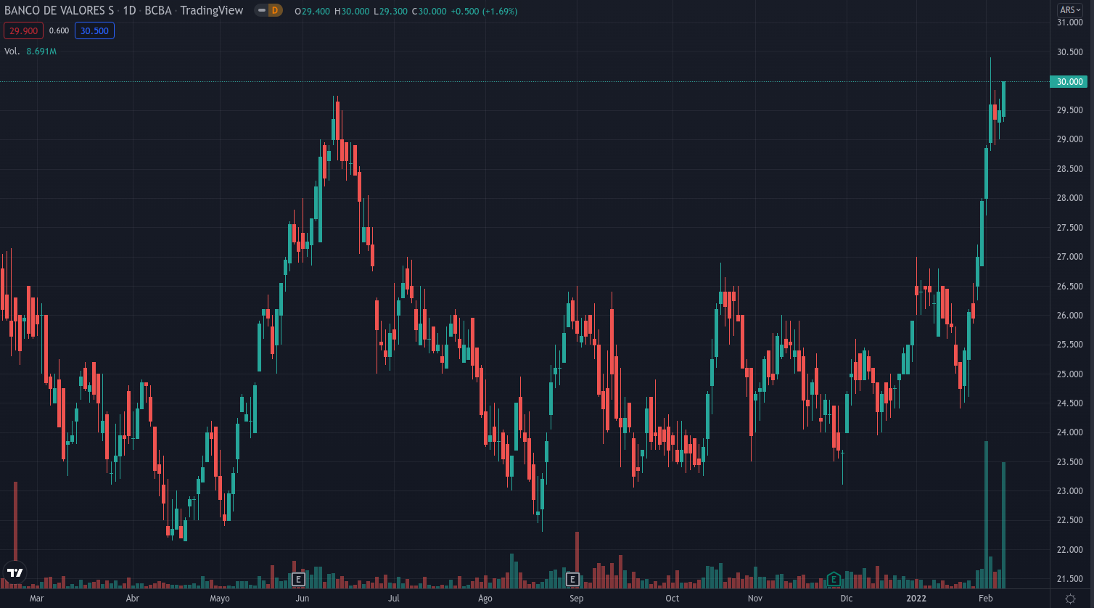1094x608 pixels.
Task: Click the 26.500 price axis label
Action: (x=1070, y=287)
